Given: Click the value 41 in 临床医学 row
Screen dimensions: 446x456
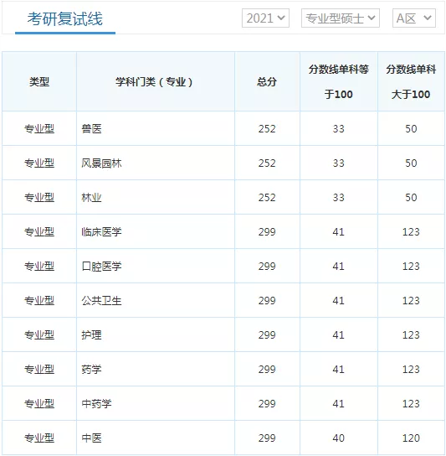Looking at the screenshot, I should (339, 231).
